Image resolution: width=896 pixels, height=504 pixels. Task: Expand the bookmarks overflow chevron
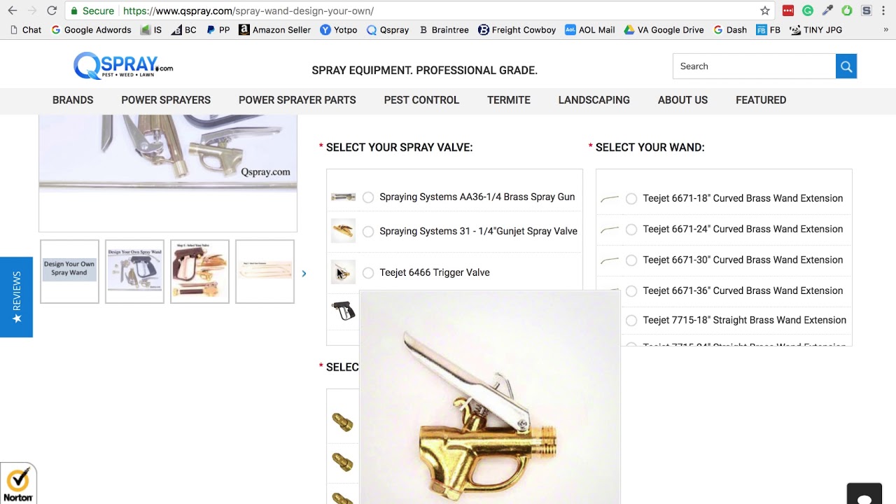[x=885, y=30]
